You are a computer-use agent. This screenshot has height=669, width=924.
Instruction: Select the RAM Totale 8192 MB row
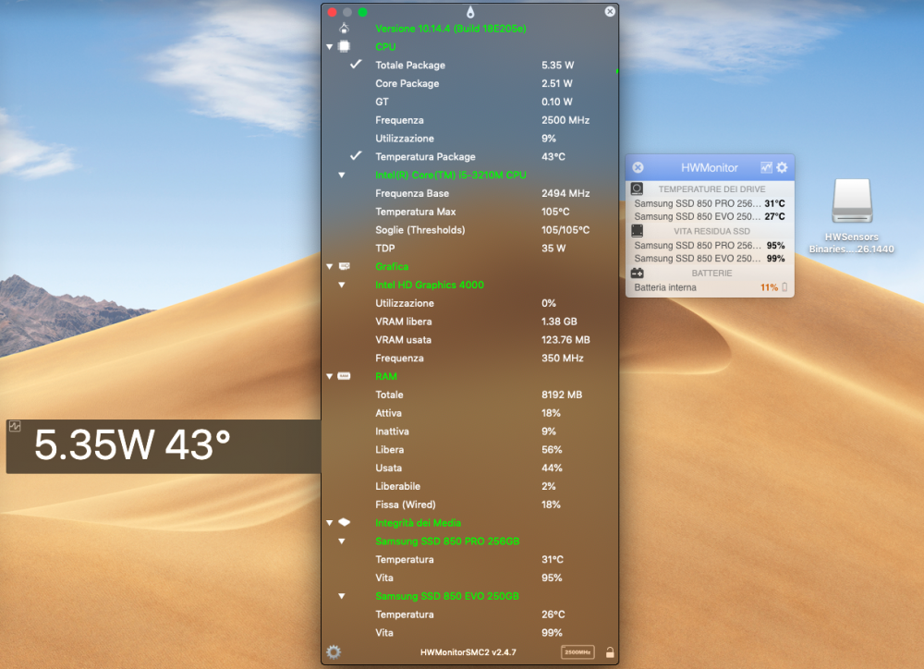coord(469,395)
